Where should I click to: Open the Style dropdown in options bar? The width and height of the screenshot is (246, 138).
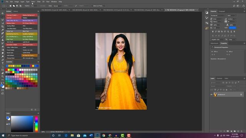(58, 6)
